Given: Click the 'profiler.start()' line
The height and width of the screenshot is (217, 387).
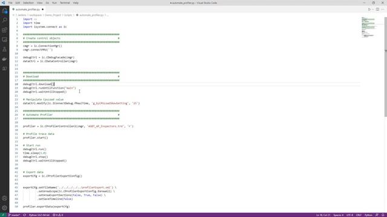Looking at the screenshot, I should (36, 138).
